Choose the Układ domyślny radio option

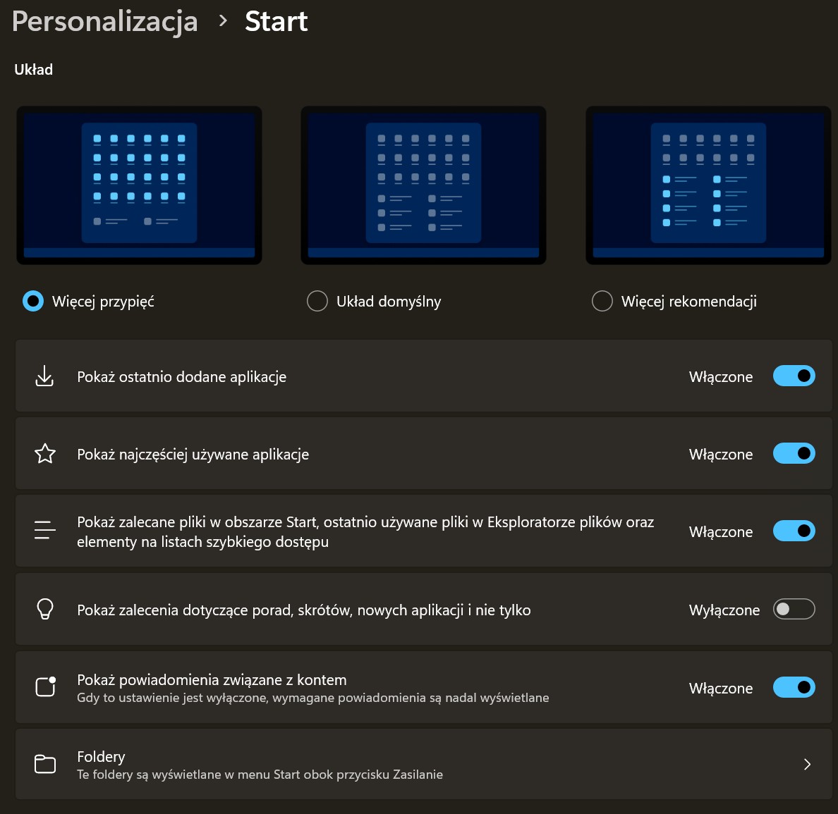pos(317,302)
